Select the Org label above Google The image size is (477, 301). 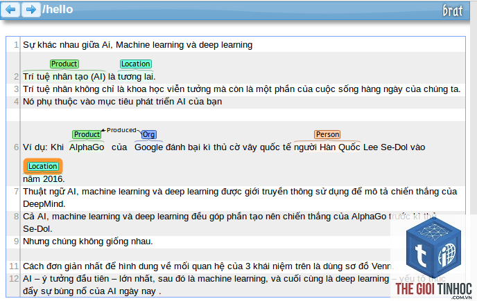(x=149, y=134)
